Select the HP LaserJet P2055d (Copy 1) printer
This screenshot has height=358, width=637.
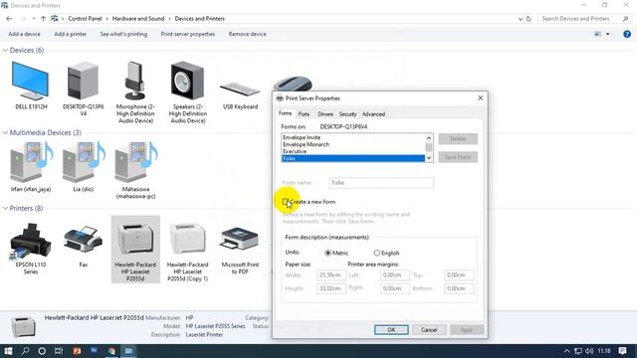(188, 252)
